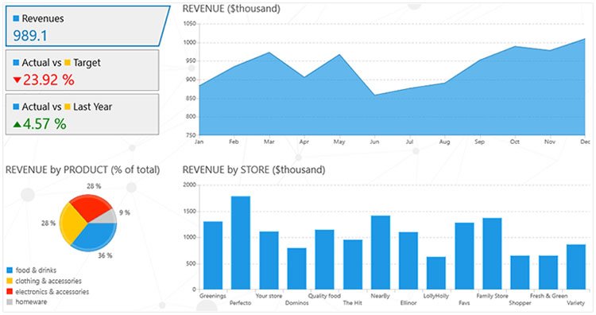Click the Mar label on the revenue axis
The width and height of the screenshot is (596, 315).
[269, 142]
